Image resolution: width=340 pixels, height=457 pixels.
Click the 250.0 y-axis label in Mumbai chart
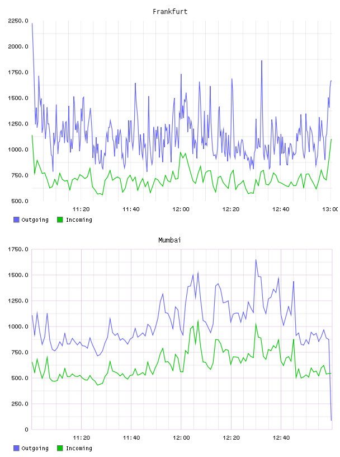pyautogui.click(x=20, y=404)
